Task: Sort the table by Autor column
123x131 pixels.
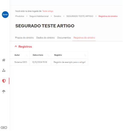Action: pos(27,55)
